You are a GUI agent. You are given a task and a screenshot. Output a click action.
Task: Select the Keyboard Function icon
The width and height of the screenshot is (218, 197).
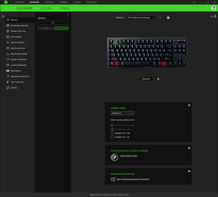pyautogui.click(x=8, y=25)
